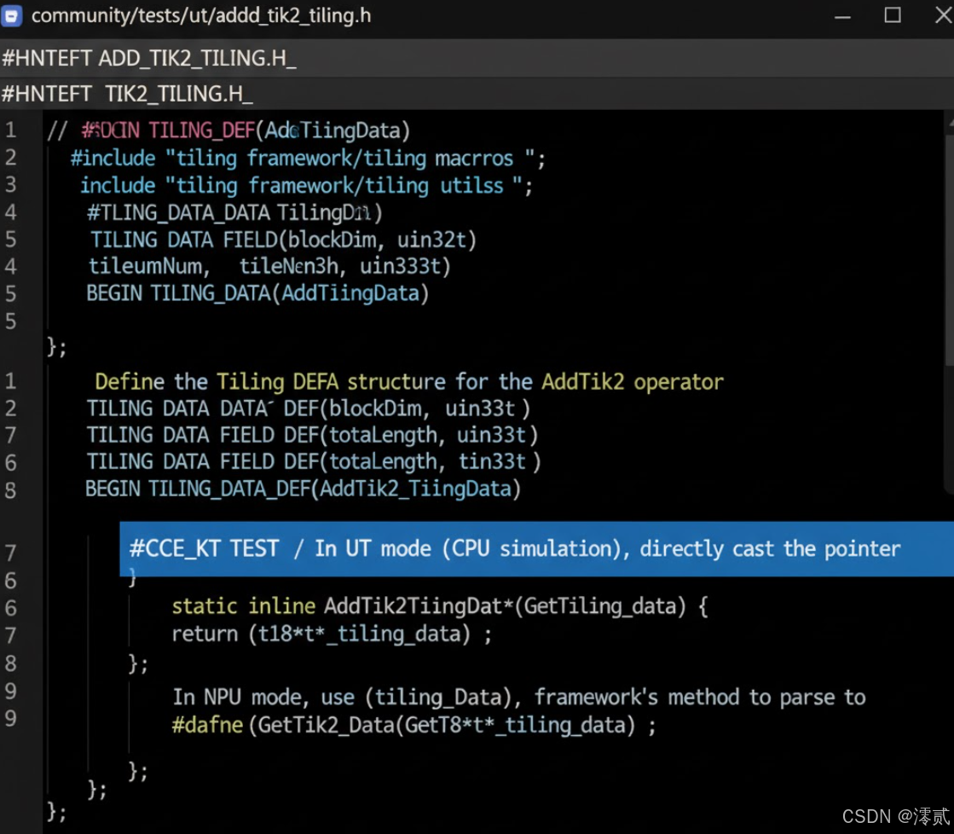Click the app icon beside the file path

12,15
